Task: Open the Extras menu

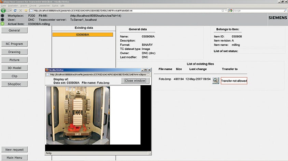Action: pyautogui.click(x=55, y=6)
